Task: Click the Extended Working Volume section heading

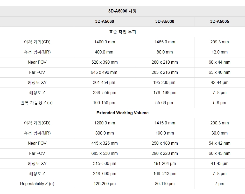Action: click(x=122, y=113)
